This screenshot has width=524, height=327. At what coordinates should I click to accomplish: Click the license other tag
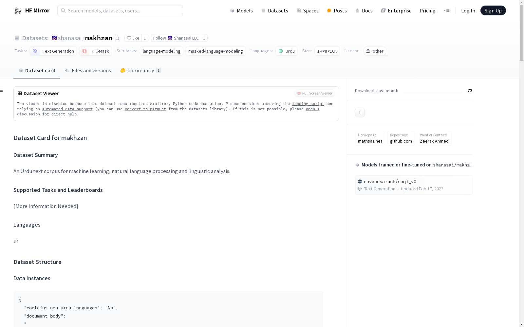375,51
